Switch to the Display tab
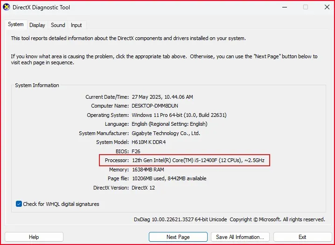 pos(37,25)
